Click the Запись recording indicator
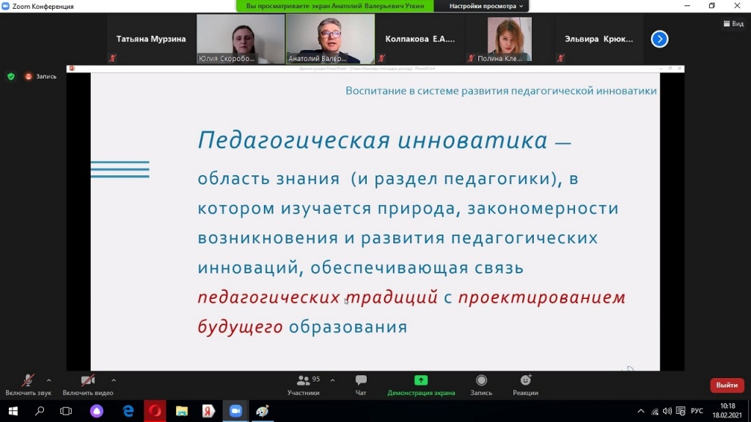Screen dimensions: 751x422 coord(40,76)
